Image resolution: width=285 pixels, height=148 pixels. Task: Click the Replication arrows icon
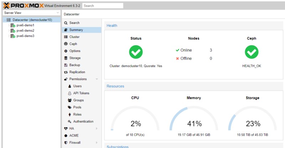pos(66,72)
